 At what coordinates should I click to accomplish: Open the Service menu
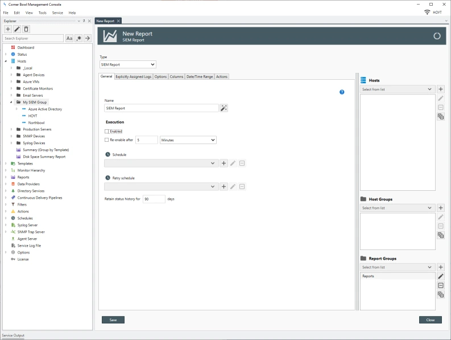[x=57, y=13]
